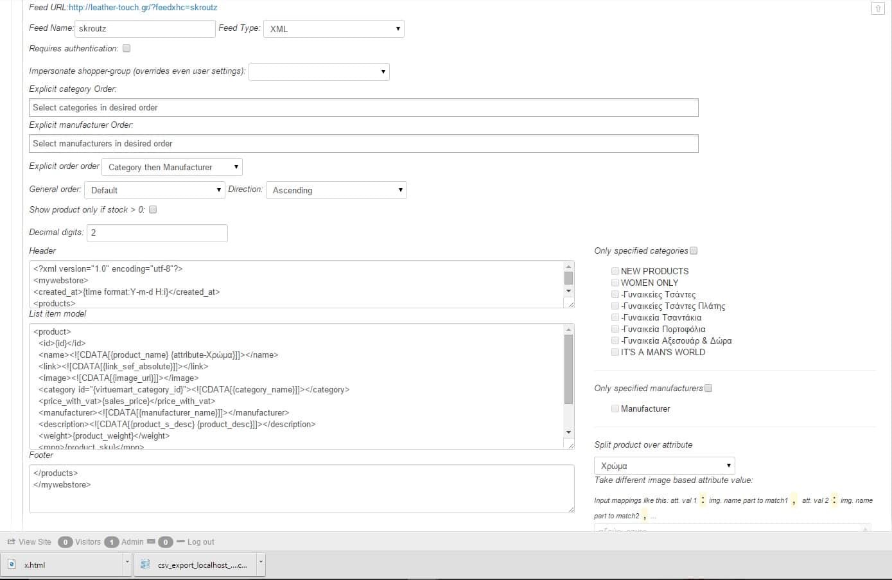The width and height of the screenshot is (892, 580).
Task: Click the upward arrow icon at top right
Action: tap(878, 8)
